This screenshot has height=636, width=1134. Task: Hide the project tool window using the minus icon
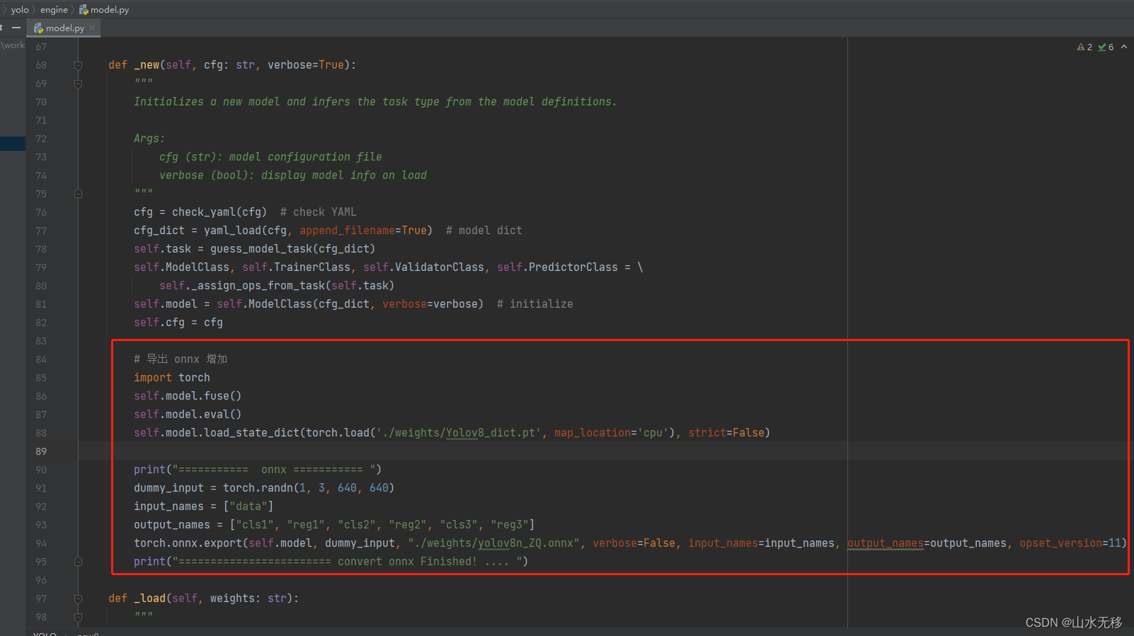pos(16,28)
